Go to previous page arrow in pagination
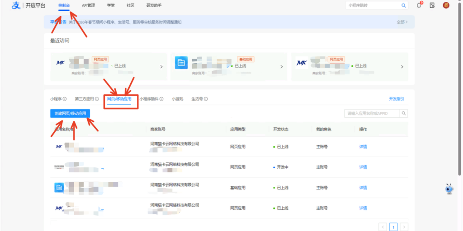The height and width of the screenshot is (231, 463). tap(383, 227)
